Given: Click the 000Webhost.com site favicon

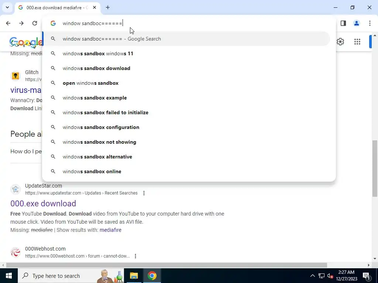Looking at the screenshot, I should [x=16, y=252].
